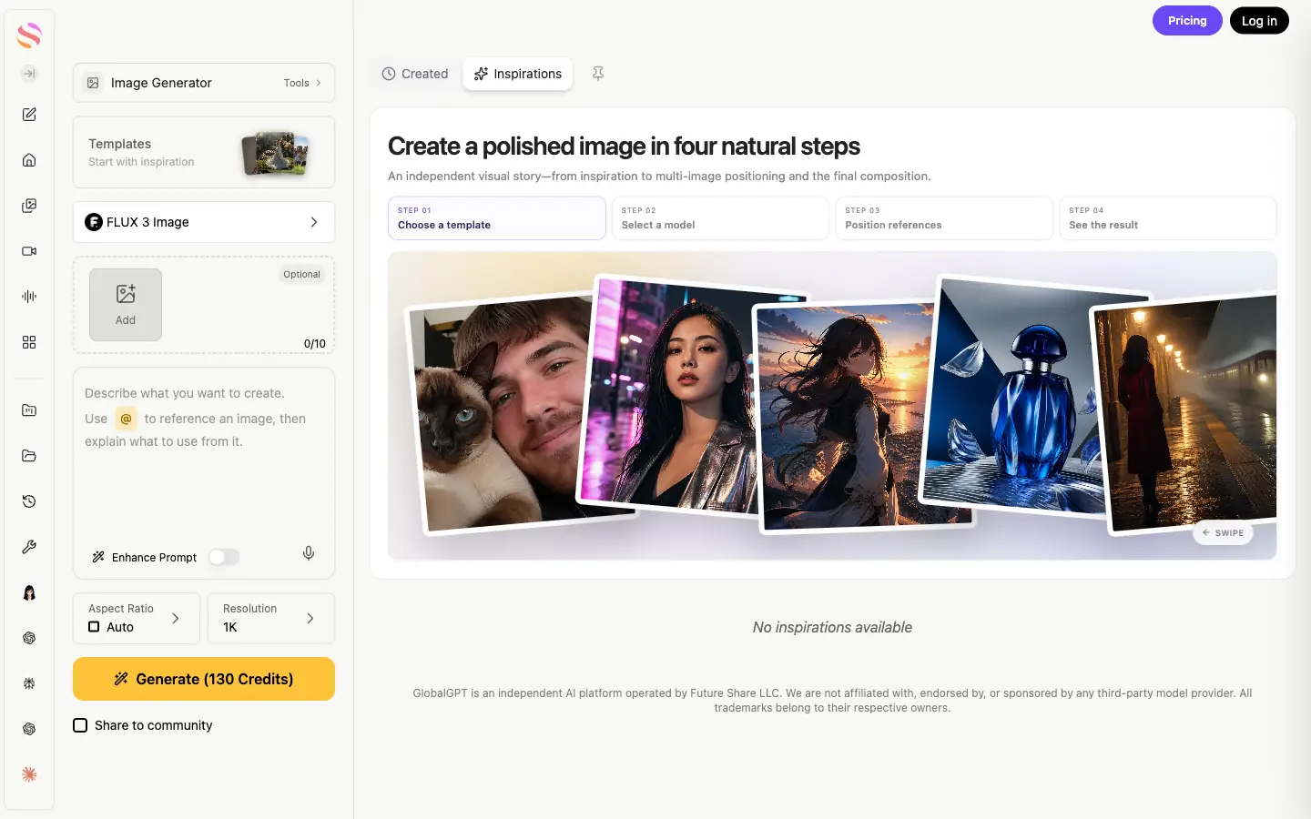Select the orange starburst icon in the sidebar
The image size is (1311, 819).
29,774
